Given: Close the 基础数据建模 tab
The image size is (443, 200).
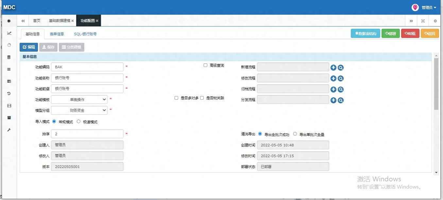Looking at the screenshot, I should tap(73, 21).
